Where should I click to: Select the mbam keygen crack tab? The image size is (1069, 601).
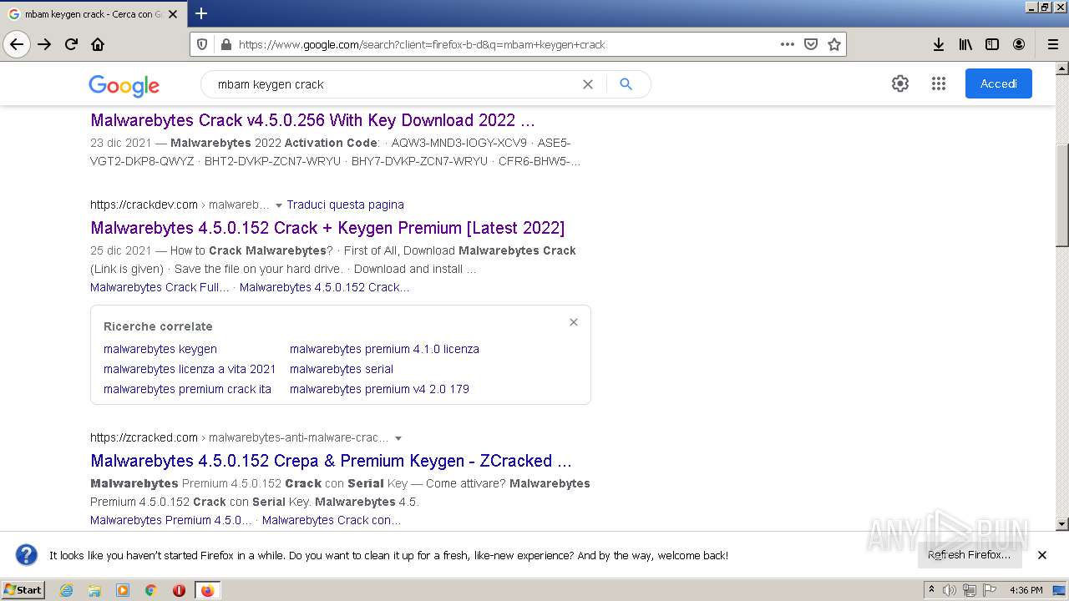coord(94,14)
